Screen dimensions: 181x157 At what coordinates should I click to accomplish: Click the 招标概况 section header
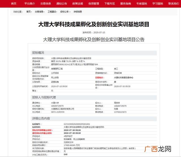pos(94,53)
